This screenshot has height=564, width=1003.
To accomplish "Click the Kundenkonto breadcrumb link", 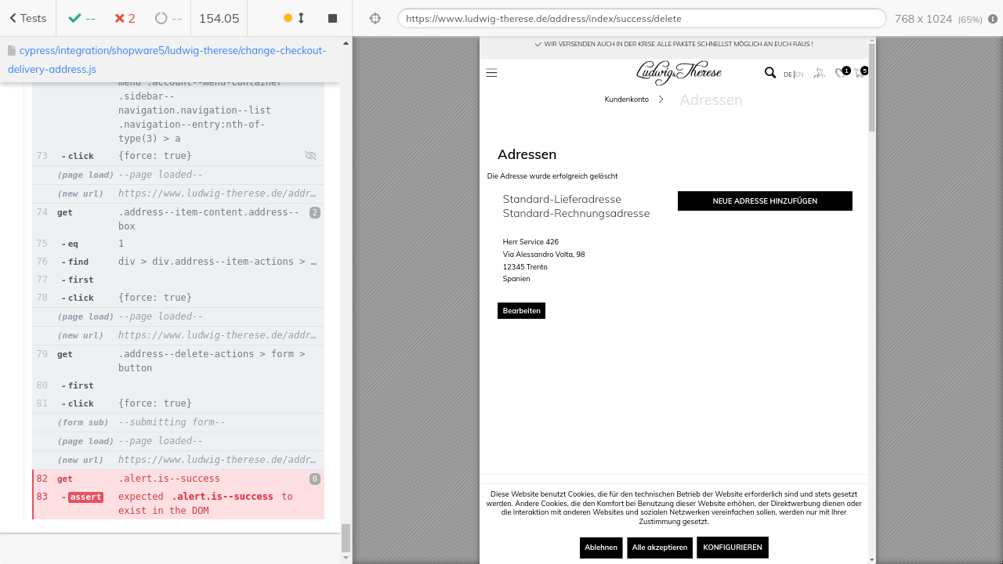I will [x=626, y=99].
